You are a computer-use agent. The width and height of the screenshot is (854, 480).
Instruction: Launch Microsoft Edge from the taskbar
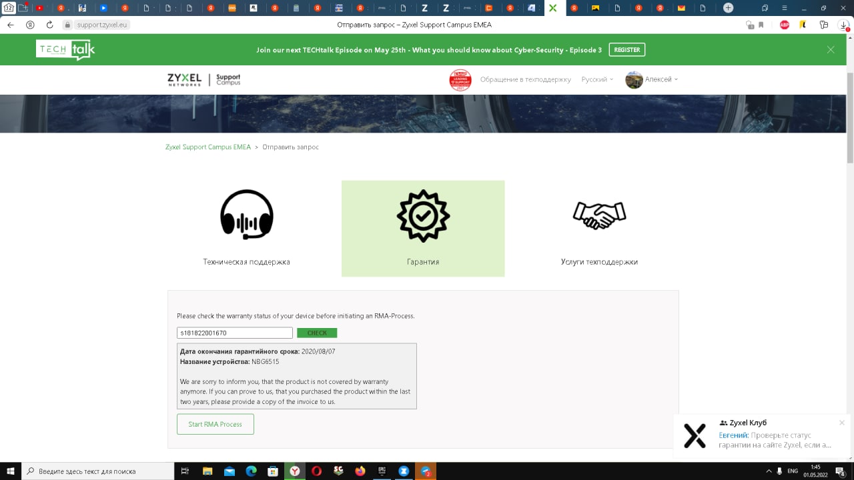(x=251, y=471)
